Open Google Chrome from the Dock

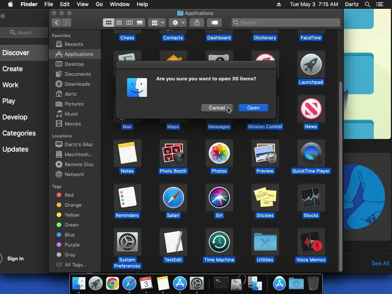(x=113, y=284)
